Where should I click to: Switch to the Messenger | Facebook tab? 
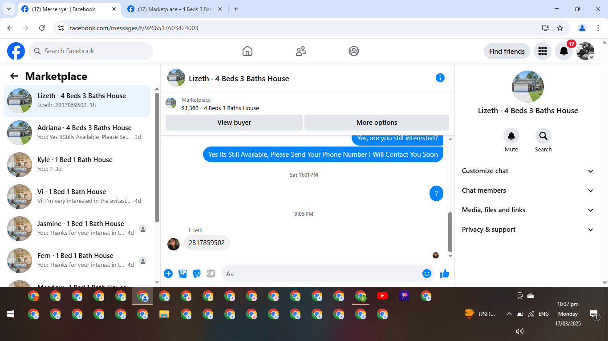click(69, 9)
